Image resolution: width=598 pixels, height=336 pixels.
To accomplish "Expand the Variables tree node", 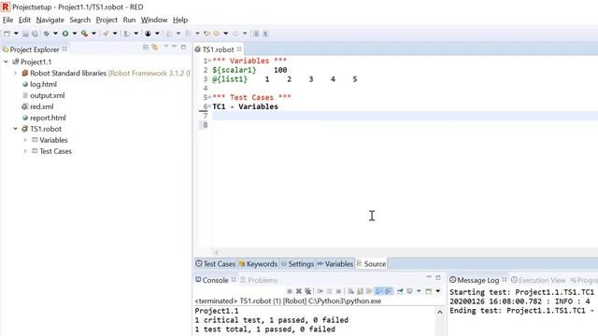I will point(25,140).
